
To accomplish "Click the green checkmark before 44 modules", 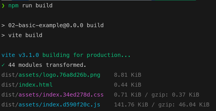I will coord(3,65).
